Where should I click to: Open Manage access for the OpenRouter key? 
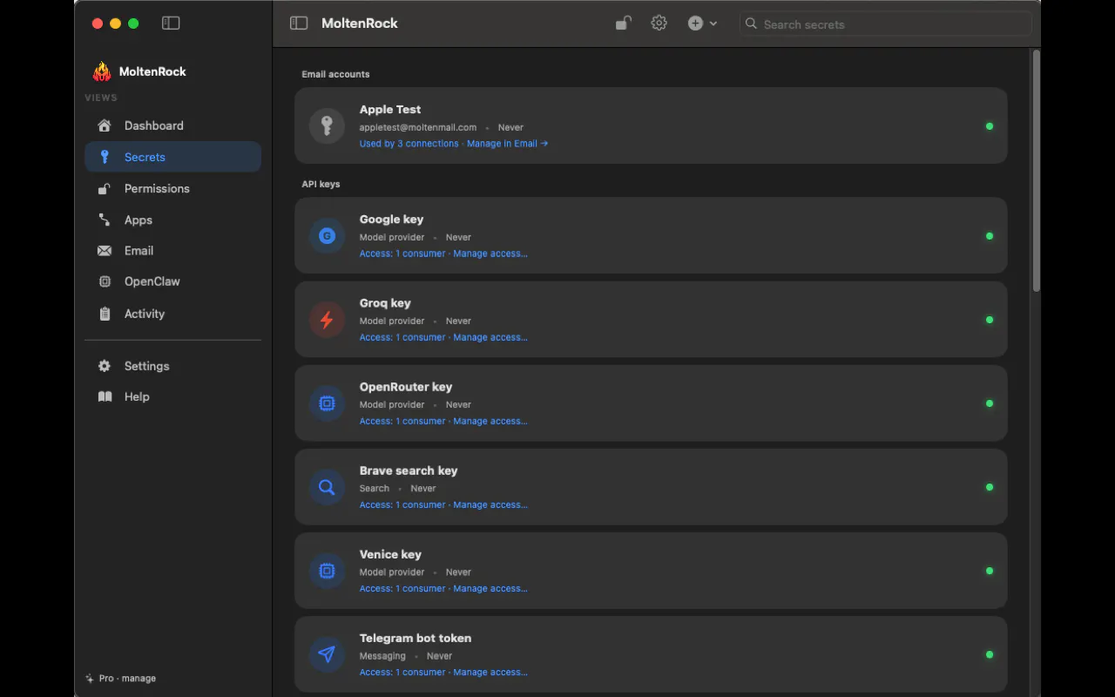click(490, 421)
